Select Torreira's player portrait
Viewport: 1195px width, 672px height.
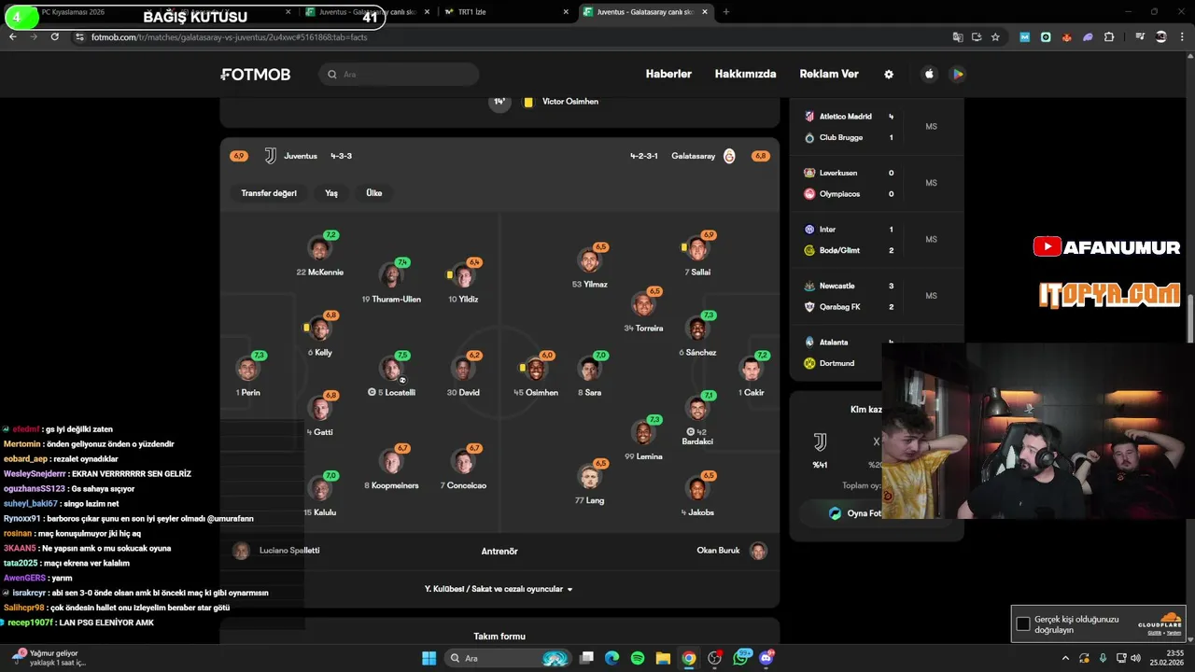(644, 304)
